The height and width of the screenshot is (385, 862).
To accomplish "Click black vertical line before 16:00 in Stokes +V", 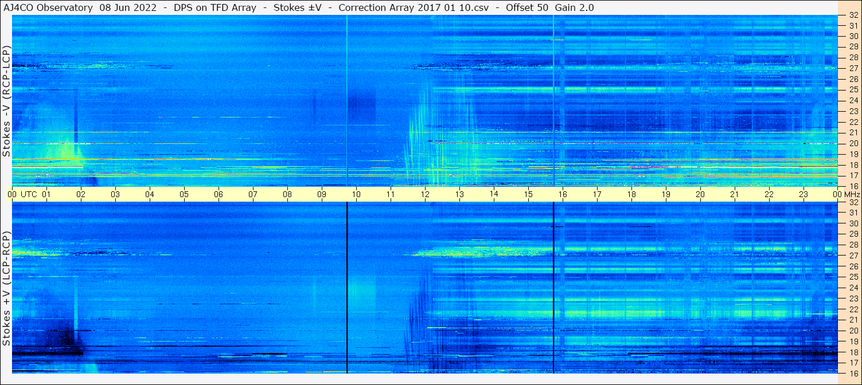I will [553, 288].
